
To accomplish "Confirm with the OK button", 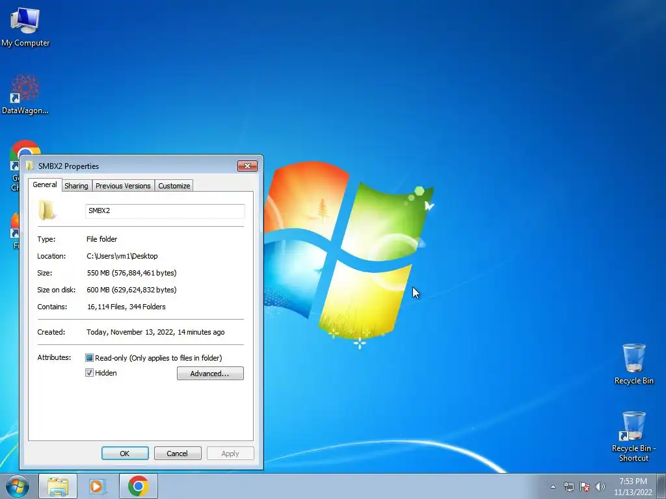I will point(125,453).
